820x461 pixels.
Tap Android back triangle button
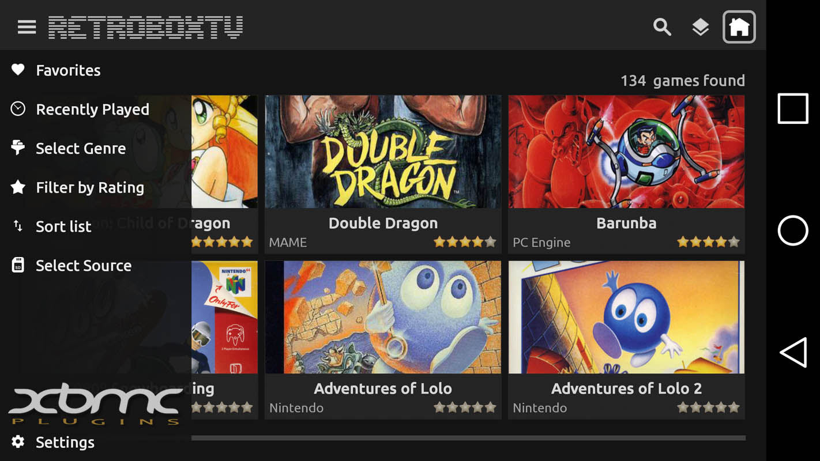(x=793, y=352)
